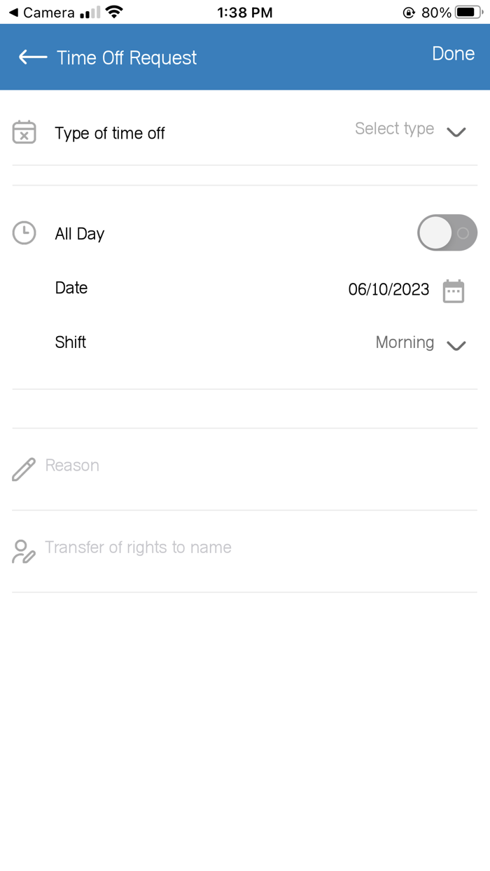Tap the back arrow icon
Screen dimensions: 490x871
click(x=32, y=57)
